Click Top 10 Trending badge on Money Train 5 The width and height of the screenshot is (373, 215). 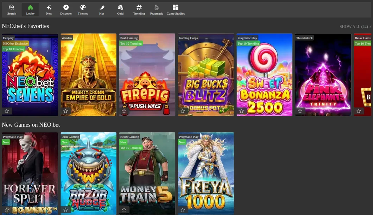131,148
